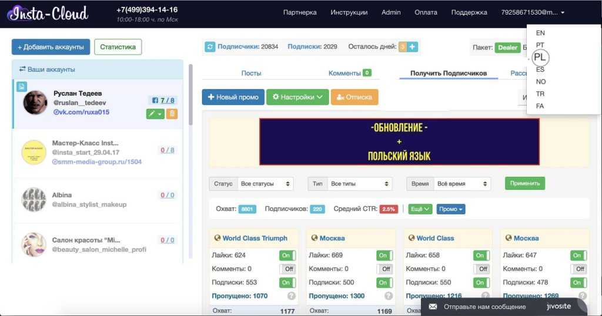This screenshot has width=602, height=316.
Task: Toggle Лайки switch in World Class Triumph card
Action: 287,256
